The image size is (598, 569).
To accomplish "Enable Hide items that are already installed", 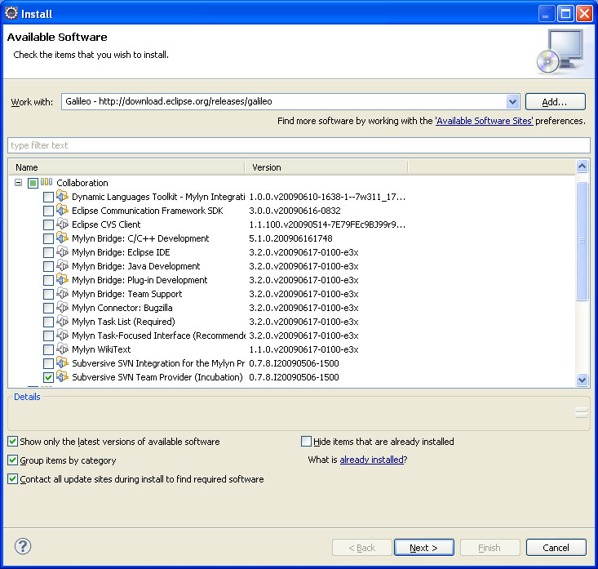I will [x=306, y=442].
